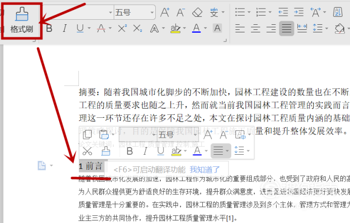Open mini toolbar line spacing icon

point(239,151)
